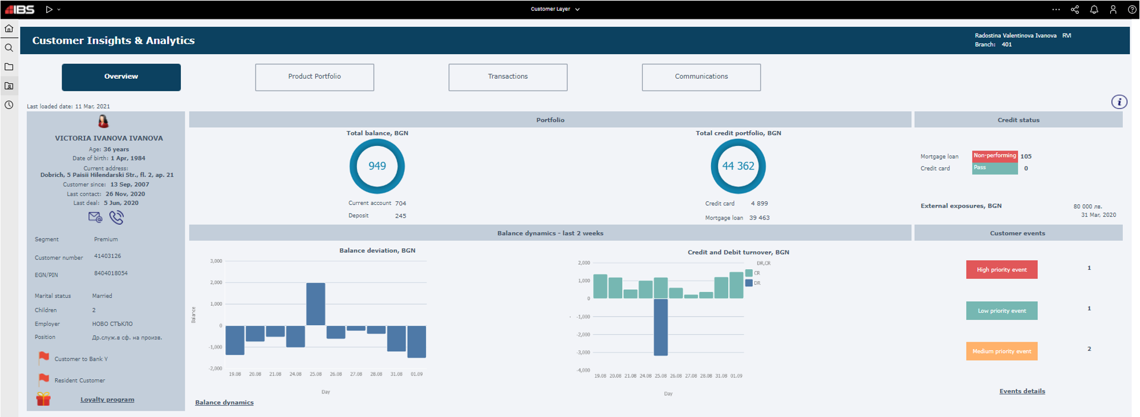This screenshot has height=417, width=1140.
Task: Click the search magnifier in sidebar
Action: point(9,48)
